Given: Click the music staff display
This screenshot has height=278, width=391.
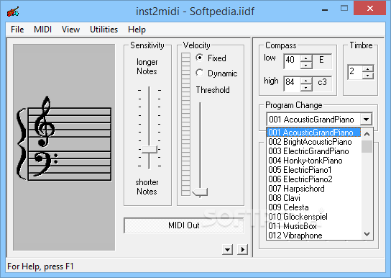Looking at the screenshot, I should coord(64,148).
